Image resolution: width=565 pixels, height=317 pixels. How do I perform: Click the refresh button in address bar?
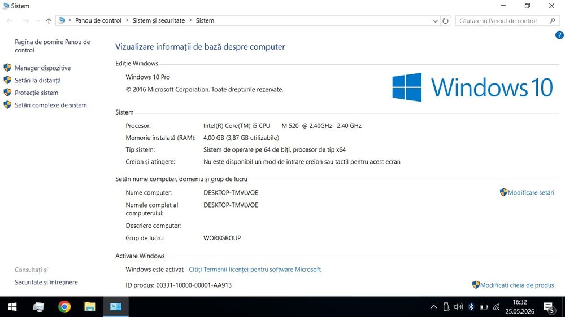pyautogui.click(x=445, y=21)
